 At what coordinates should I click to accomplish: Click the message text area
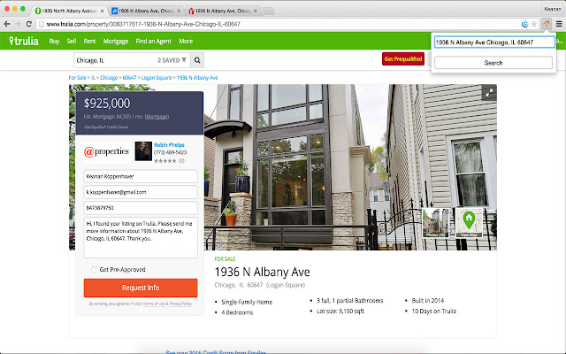pos(141,237)
